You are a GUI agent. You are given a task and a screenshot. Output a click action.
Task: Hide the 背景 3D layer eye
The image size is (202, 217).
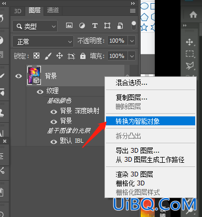click(18, 76)
